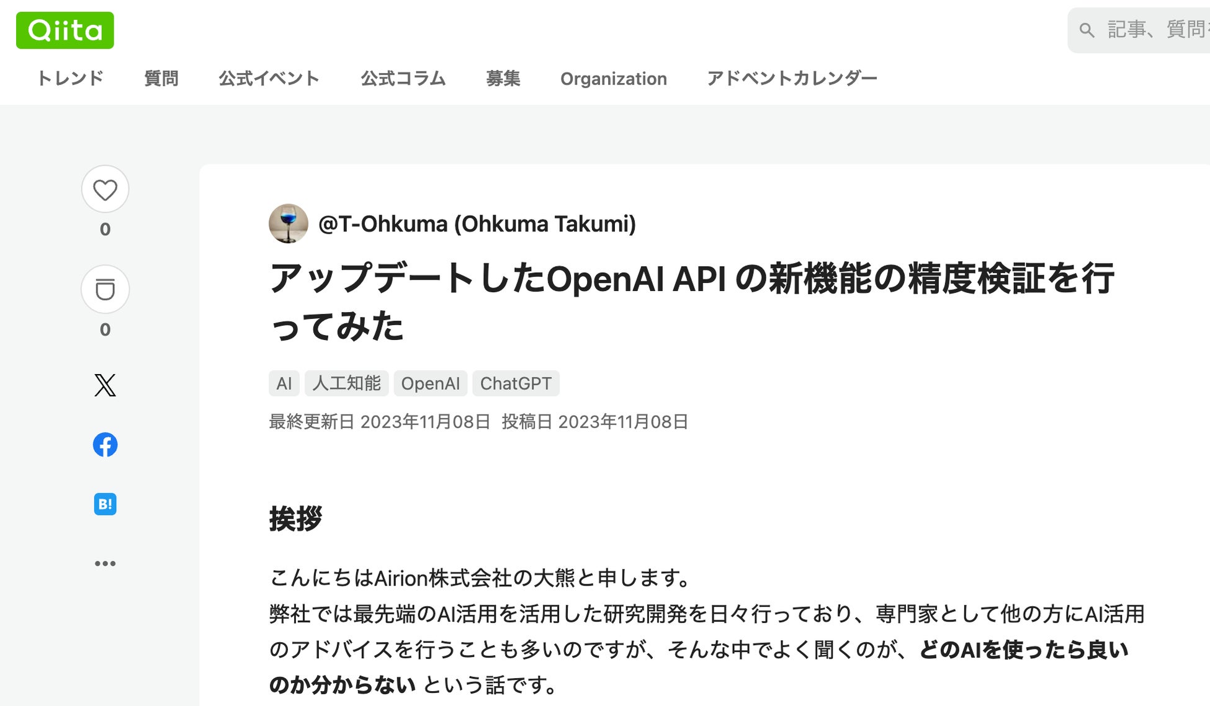Image resolution: width=1210 pixels, height=706 pixels.
Task: Navigate to Organization tab
Action: click(613, 79)
